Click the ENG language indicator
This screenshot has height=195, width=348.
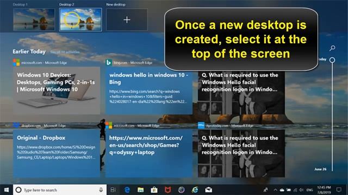(x=309, y=190)
